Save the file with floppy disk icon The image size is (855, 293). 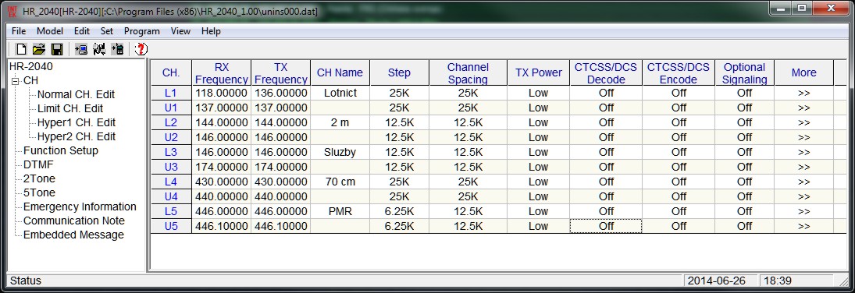(56, 49)
